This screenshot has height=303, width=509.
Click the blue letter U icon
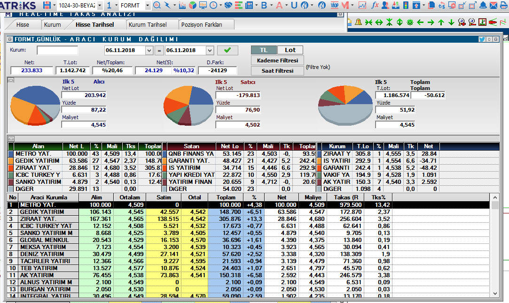[294, 5]
